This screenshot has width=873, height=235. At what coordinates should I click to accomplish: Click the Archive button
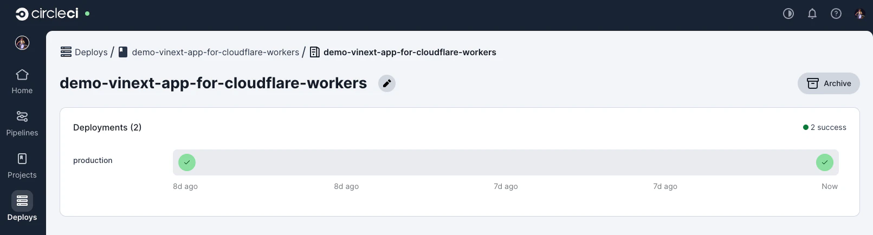point(829,83)
